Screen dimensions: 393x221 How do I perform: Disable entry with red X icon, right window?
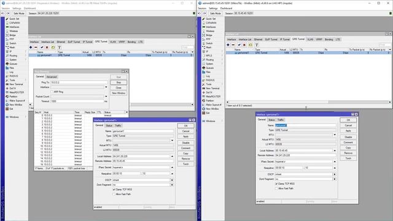tap(244, 45)
